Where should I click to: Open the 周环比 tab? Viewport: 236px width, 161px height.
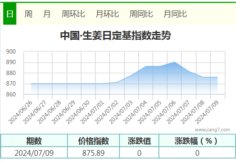tap(73, 14)
